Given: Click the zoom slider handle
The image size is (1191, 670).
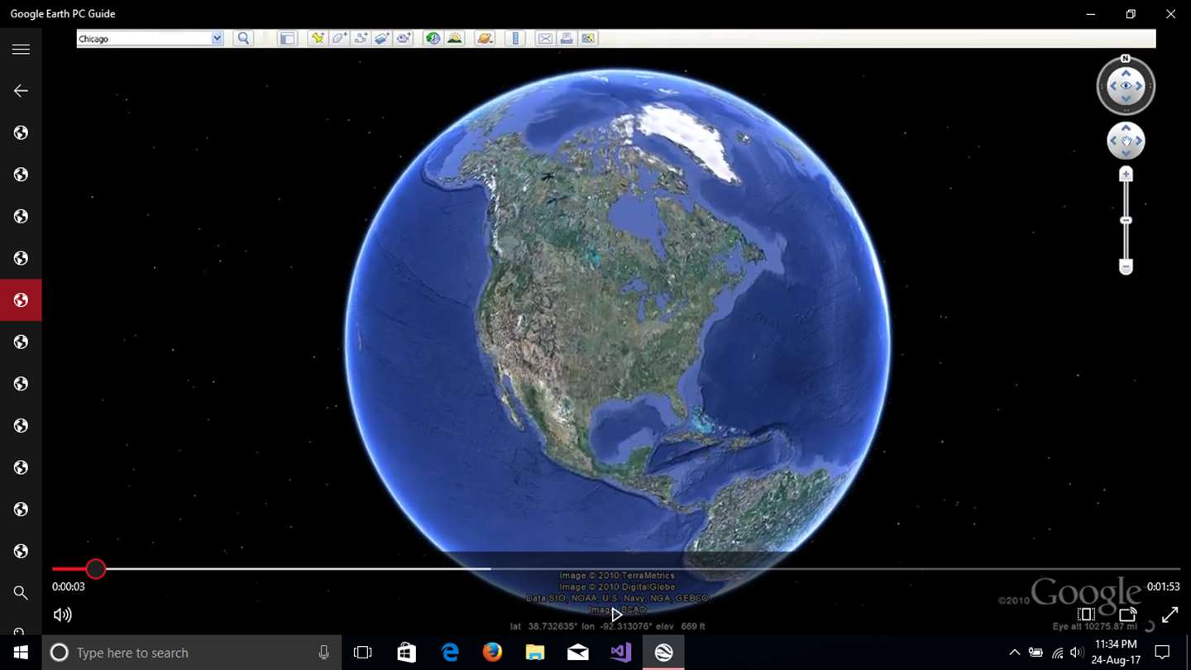Looking at the screenshot, I should pos(1126,220).
